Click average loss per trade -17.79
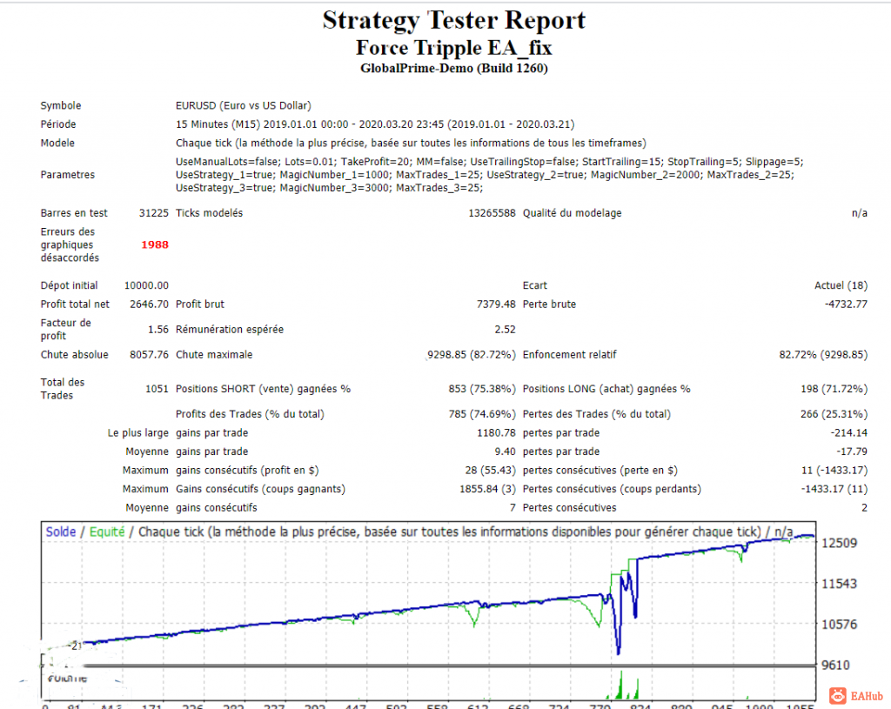 point(852,451)
